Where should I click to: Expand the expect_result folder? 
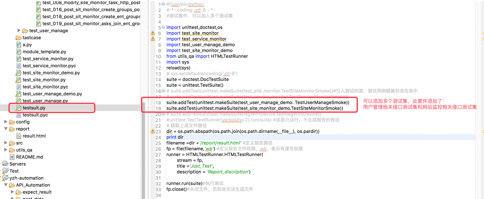coord(12,192)
